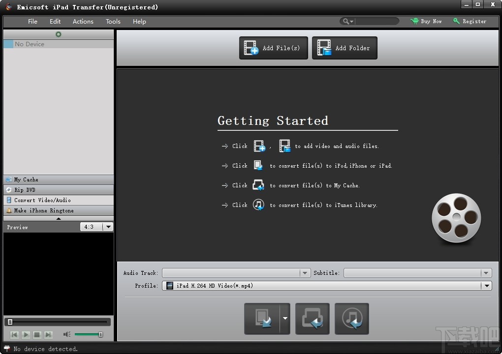Skip to next in preview
Screen dimensions: 502x354
pyautogui.click(x=48, y=335)
